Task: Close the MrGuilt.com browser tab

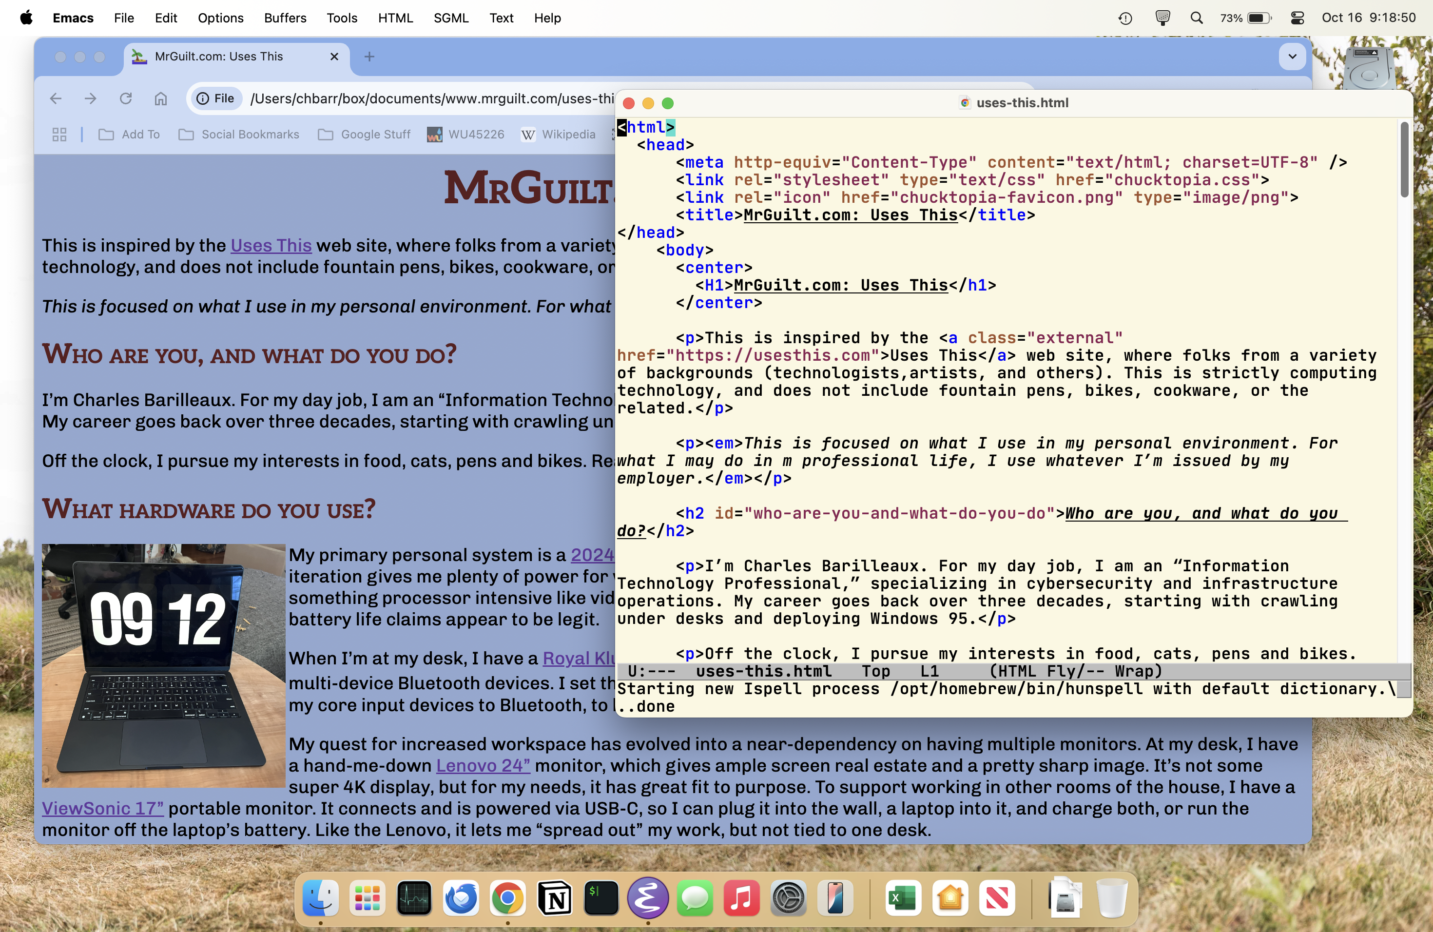Action: (335, 57)
